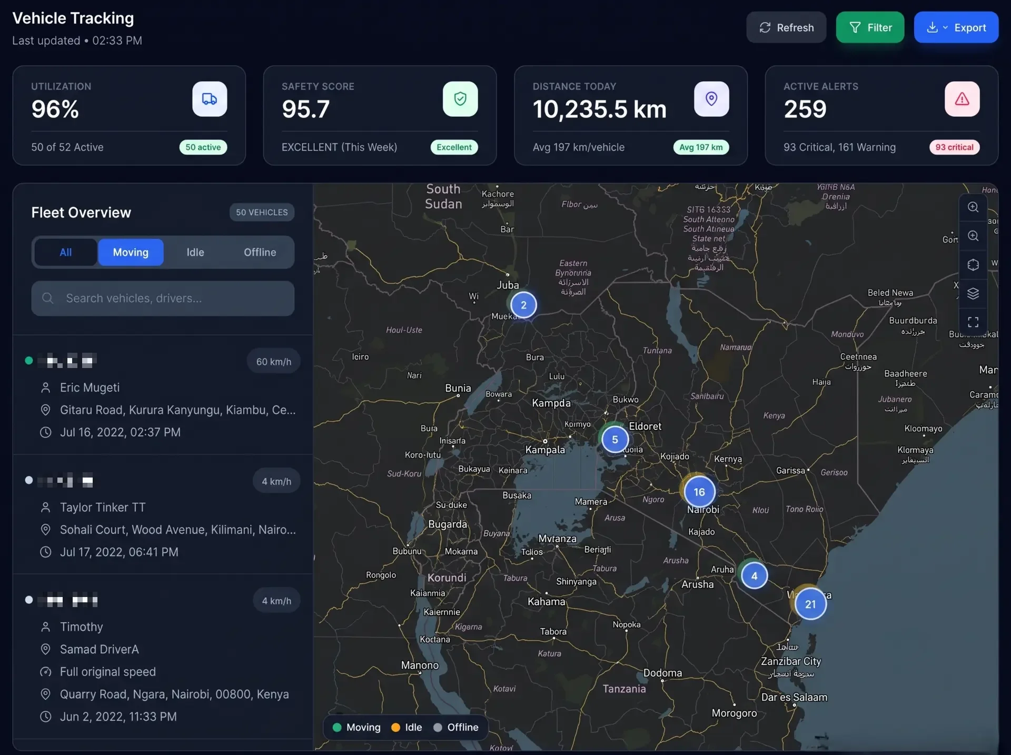This screenshot has width=1011, height=755.
Task: Click the green Moving legend dot
Action: tap(337, 728)
